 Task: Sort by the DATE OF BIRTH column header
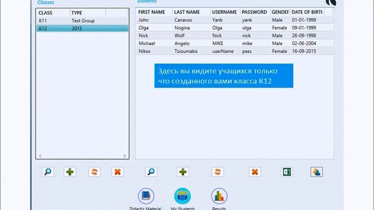307,12
